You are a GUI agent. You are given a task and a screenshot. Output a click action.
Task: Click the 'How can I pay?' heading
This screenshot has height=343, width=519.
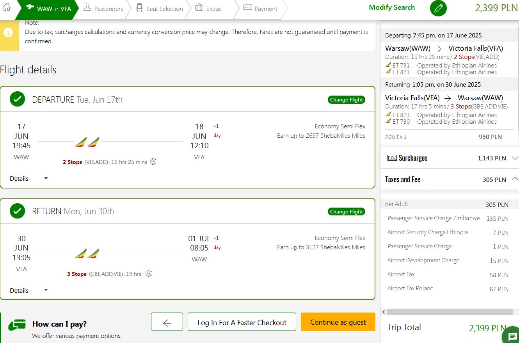coord(59,324)
